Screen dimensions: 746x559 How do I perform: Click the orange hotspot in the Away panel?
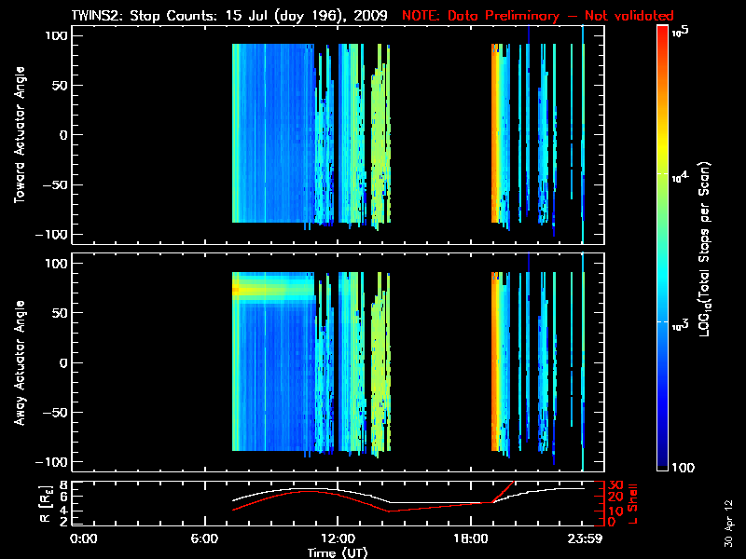pos(237,291)
